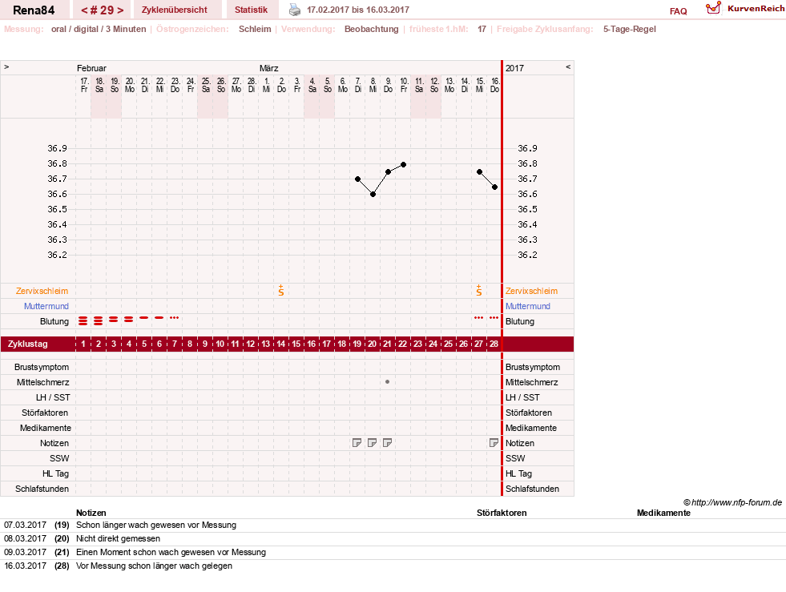Viewport: 786px width, 592px height.
Task: Click the spotting dots on cycle day 7
Action: coord(174,318)
